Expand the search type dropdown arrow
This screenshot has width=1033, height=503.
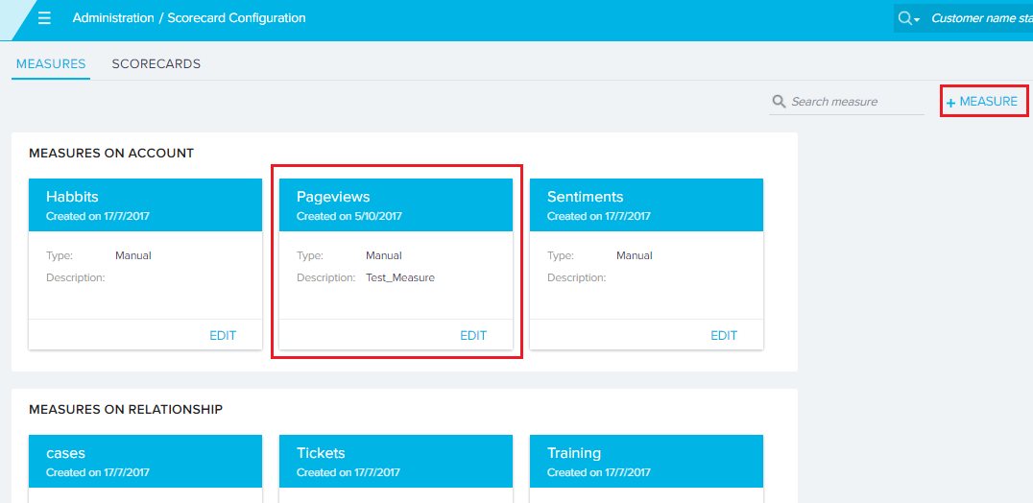coord(917,21)
